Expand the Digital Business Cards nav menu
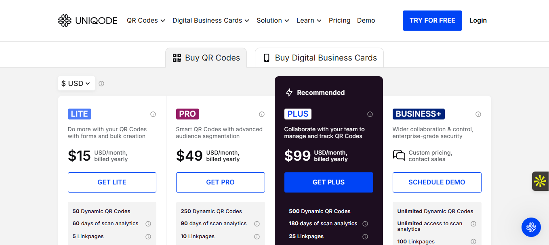 tap(211, 21)
